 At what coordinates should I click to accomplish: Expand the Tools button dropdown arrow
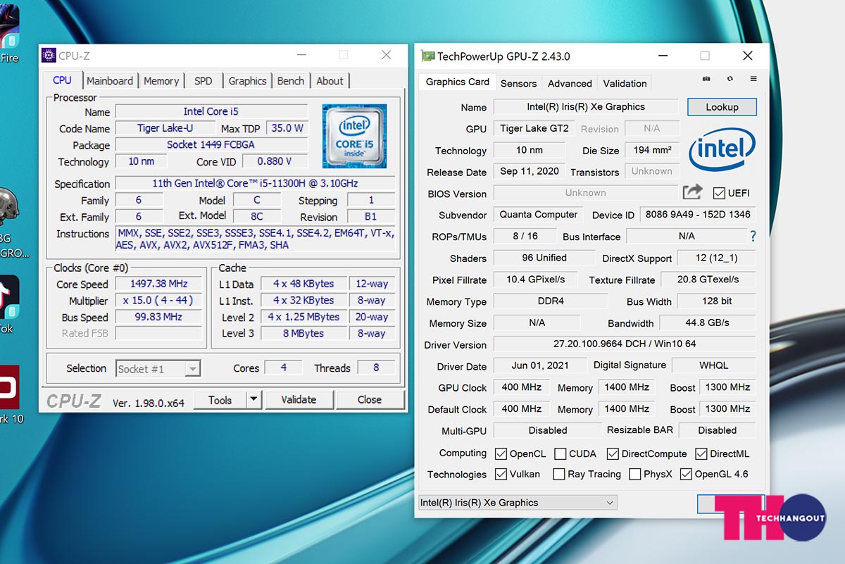(254, 400)
